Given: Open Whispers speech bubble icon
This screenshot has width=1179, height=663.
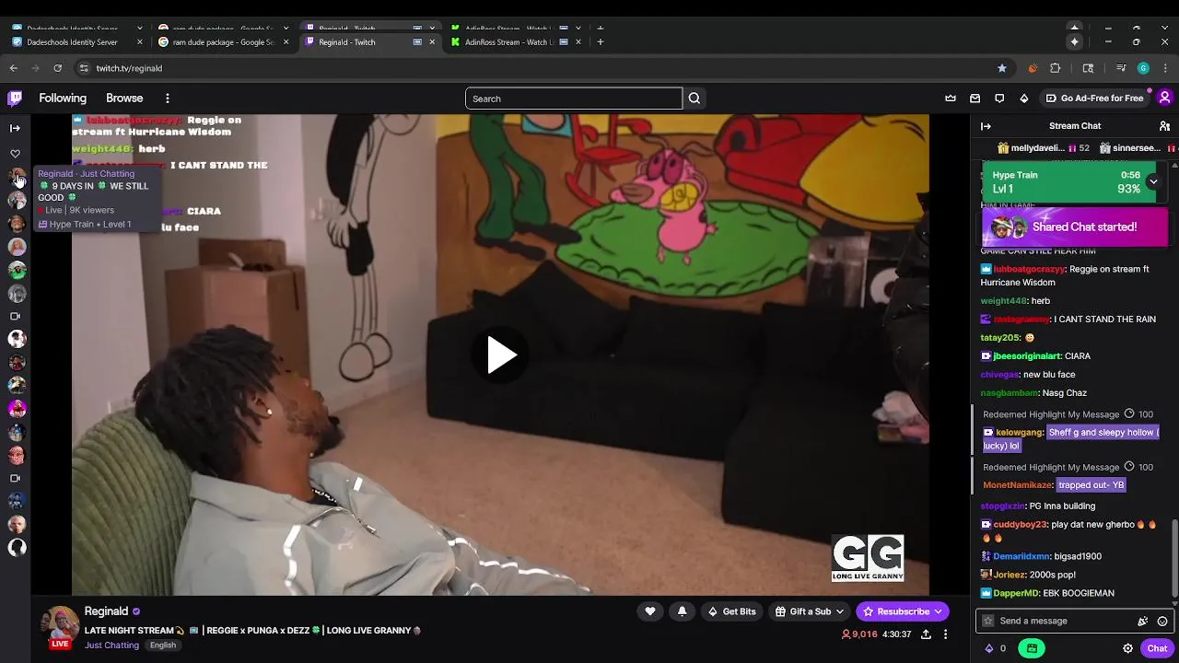Looking at the screenshot, I should coord(999,99).
